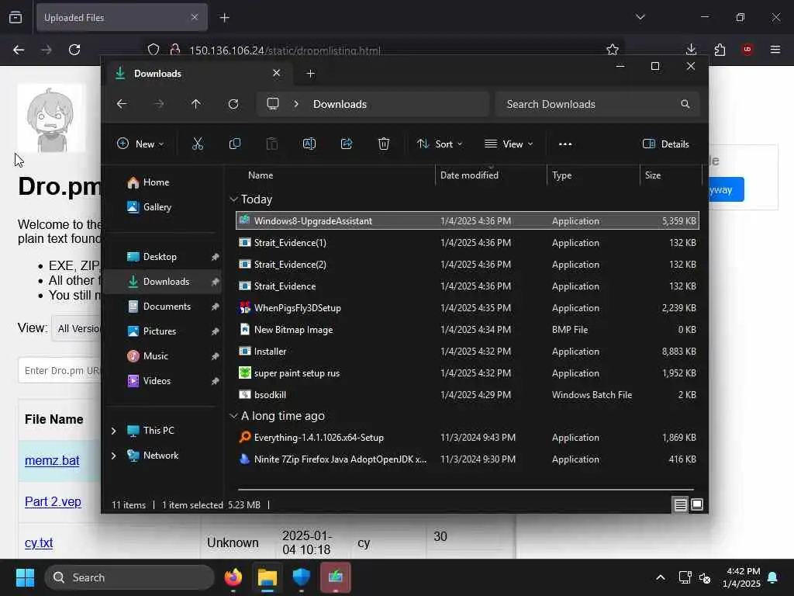Click the PC icon in the address bar

(273, 104)
